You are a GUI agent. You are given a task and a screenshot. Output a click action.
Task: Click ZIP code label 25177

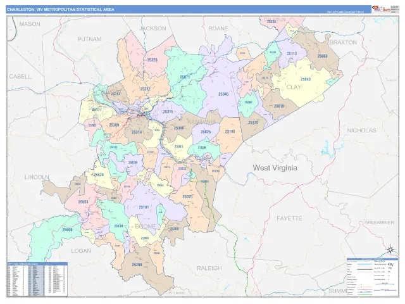[97, 110]
